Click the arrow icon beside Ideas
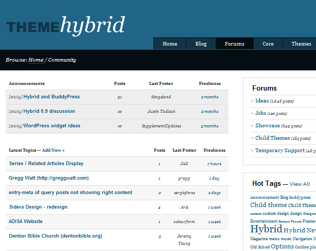This screenshot has height=251, width=316. pos(252,101)
